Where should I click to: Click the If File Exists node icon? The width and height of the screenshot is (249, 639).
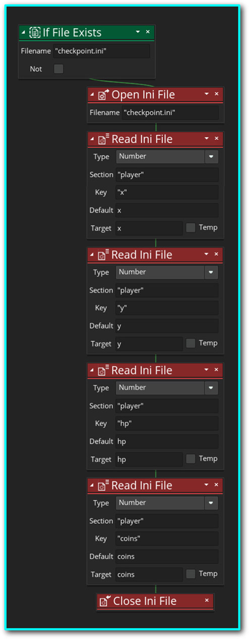[x=35, y=33]
